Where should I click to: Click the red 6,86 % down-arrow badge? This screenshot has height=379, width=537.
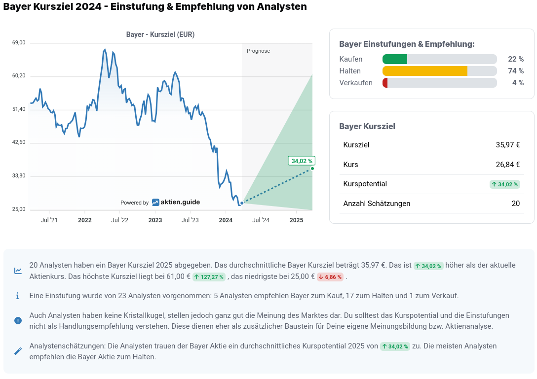click(x=330, y=277)
